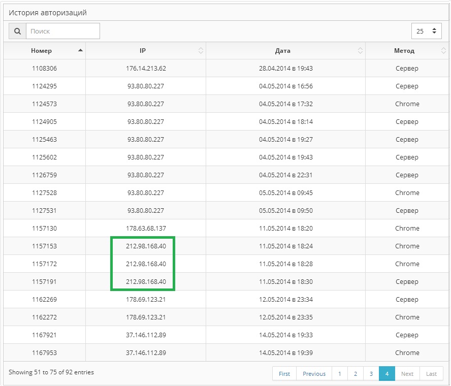The image size is (451, 386).
Task: Select entry number 1124573
Action: click(x=44, y=104)
